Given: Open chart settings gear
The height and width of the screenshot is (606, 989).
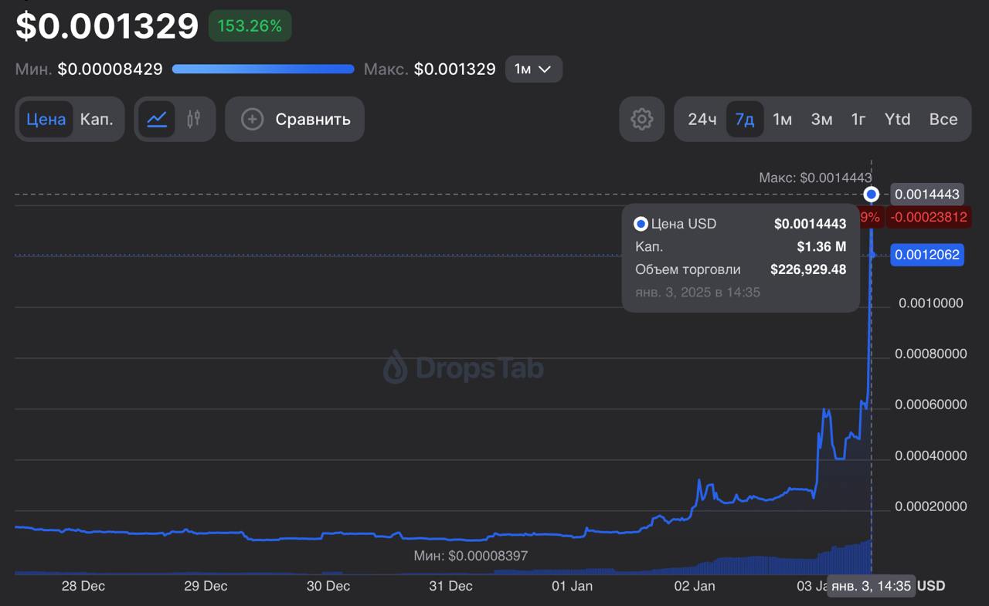Looking at the screenshot, I should (641, 119).
